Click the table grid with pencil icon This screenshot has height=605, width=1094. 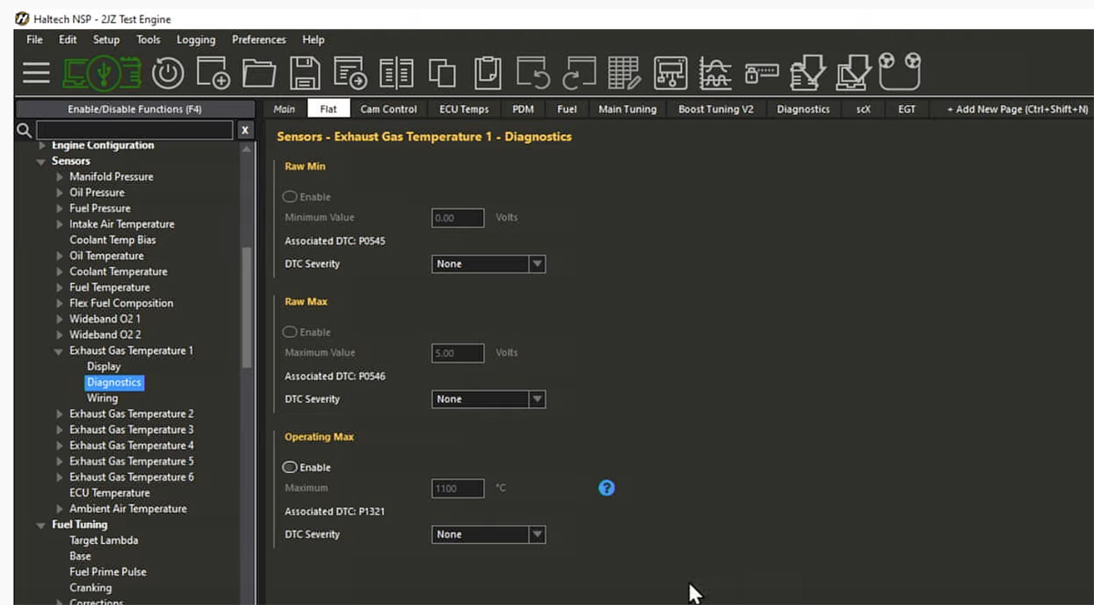[x=624, y=73]
